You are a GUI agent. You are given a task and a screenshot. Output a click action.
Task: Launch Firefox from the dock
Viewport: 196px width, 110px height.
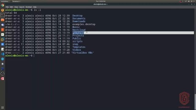click(x=2, y=10)
